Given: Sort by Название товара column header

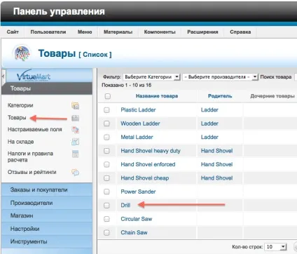Looking at the screenshot, I should click(157, 96).
